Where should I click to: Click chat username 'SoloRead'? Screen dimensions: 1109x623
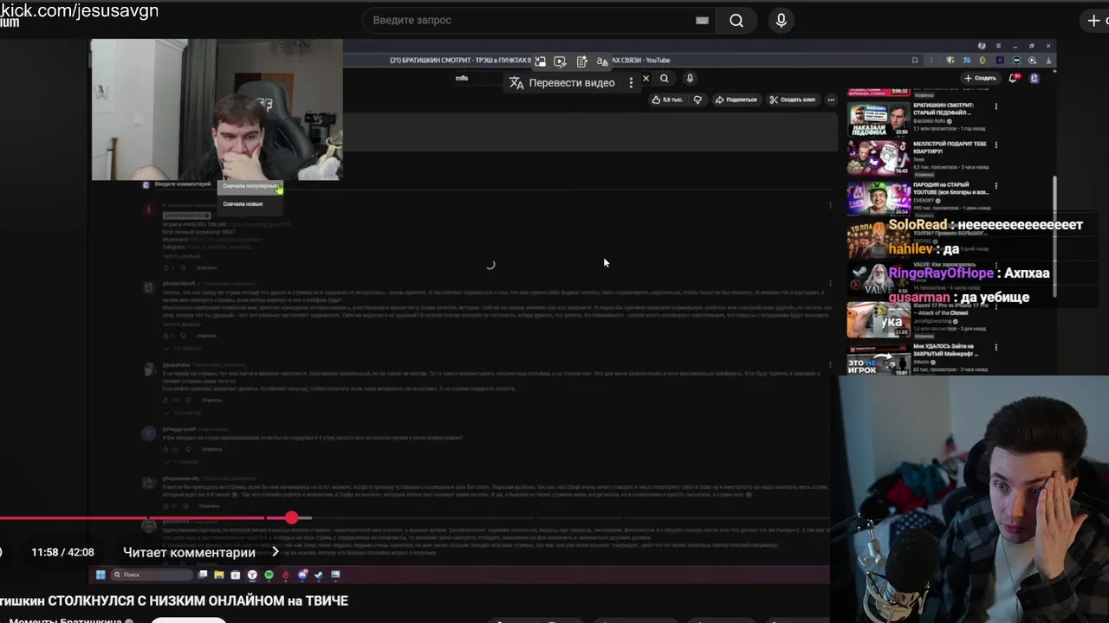[x=918, y=225]
